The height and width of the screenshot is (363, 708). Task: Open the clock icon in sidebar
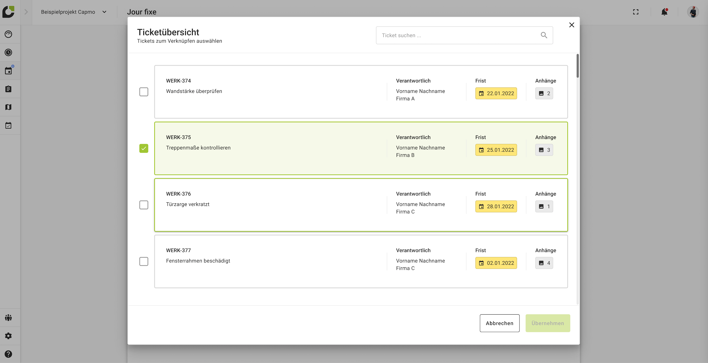click(x=8, y=52)
